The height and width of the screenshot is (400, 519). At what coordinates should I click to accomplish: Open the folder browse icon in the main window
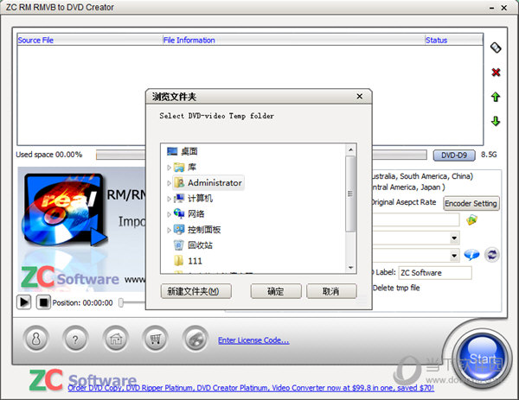pos(471,219)
